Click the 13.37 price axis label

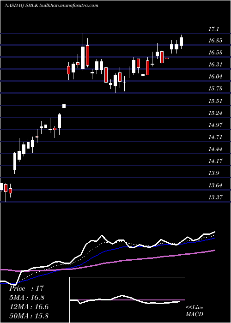(x=215, y=197)
